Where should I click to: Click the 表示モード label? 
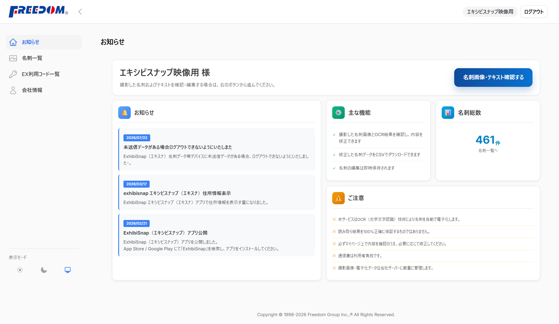tap(18, 258)
